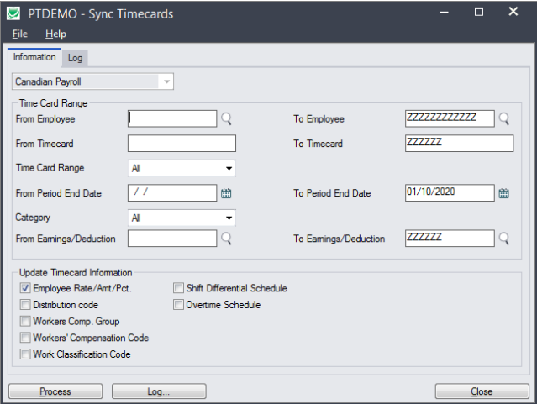Open From Earnings/Deduction finder magnifier
537x404 pixels.
226,239
